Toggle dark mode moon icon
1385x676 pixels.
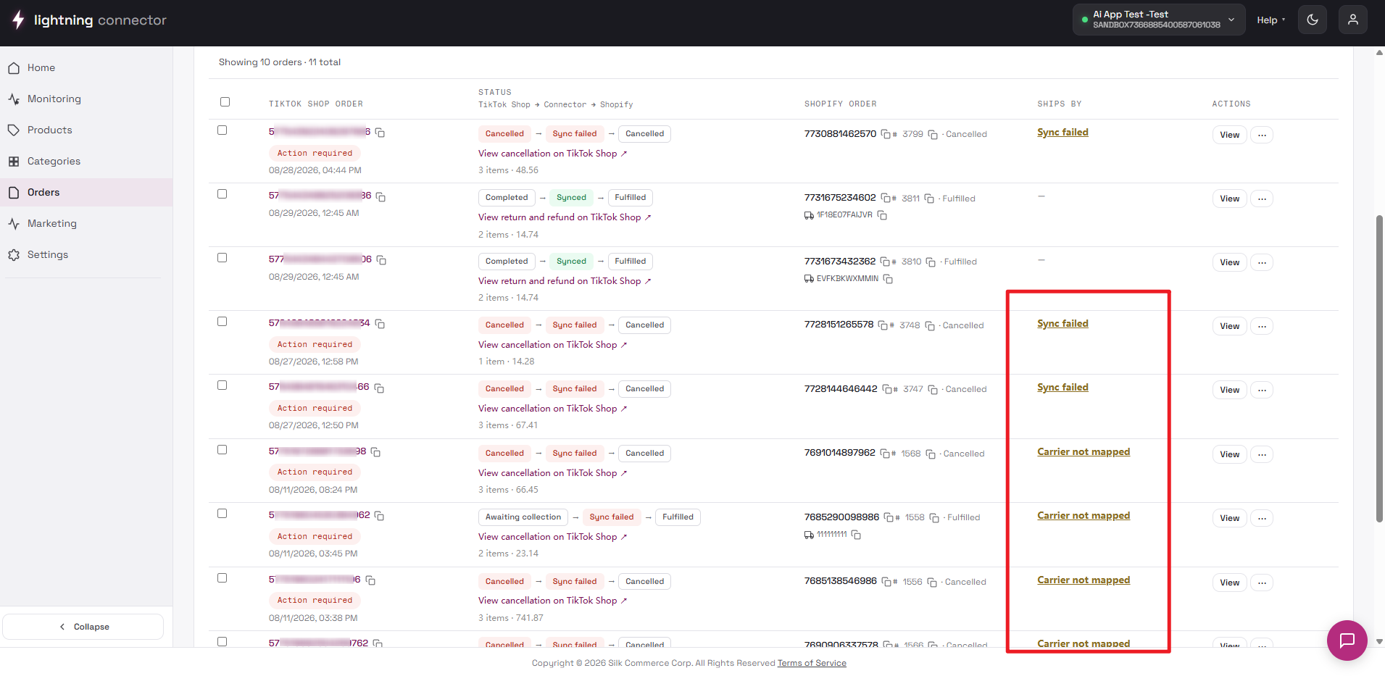(1313, 20)
